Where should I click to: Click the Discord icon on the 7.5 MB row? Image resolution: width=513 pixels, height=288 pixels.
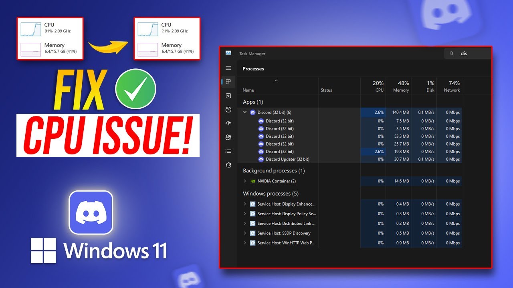click(x=261, y=121)
